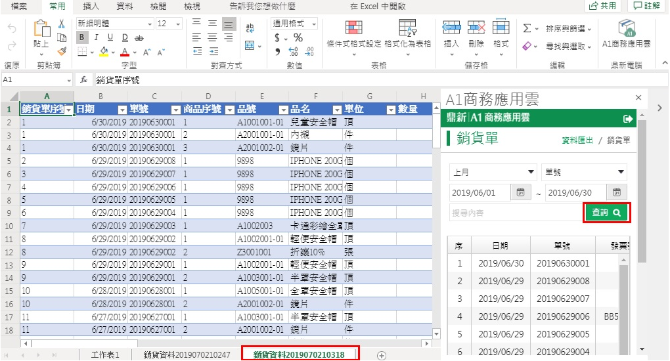Click the AutoSum sigma icon

point(527,28)
